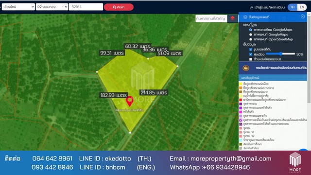
Task: Click the red map layers icon
Action: coord(232,18)
